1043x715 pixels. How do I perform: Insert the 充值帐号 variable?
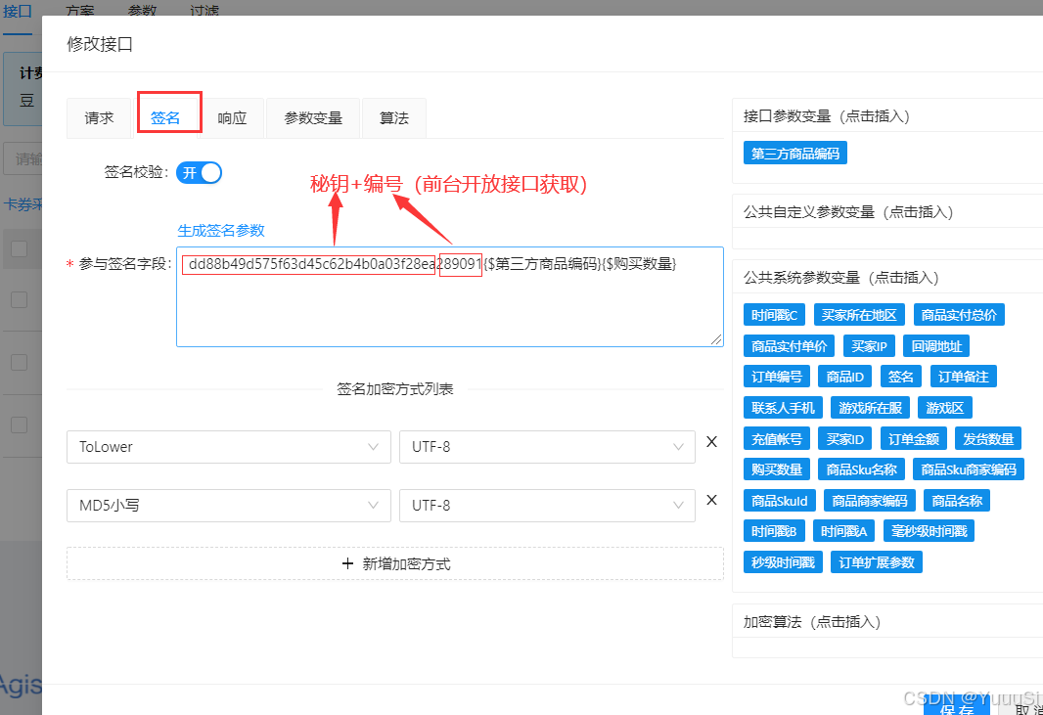(x=777, y=439)
